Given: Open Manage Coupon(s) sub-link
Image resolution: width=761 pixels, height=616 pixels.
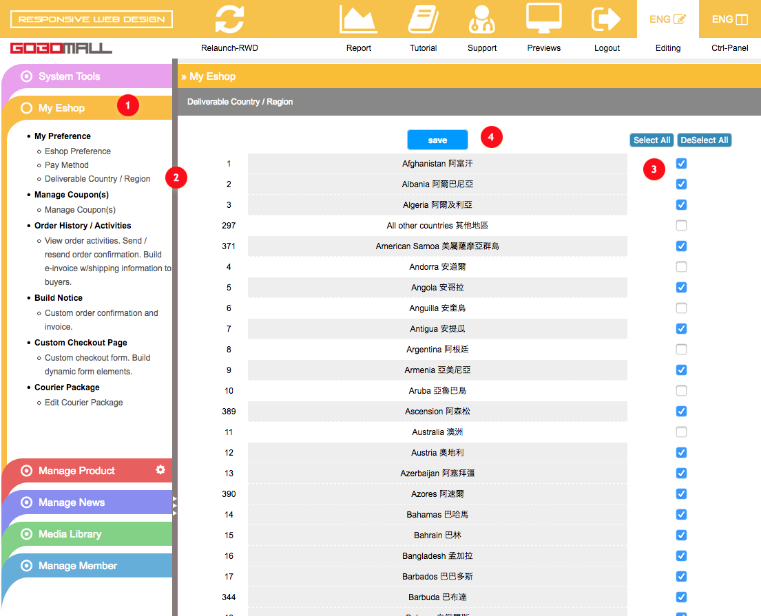Looking at the screenshot, I should pos(80,209).
